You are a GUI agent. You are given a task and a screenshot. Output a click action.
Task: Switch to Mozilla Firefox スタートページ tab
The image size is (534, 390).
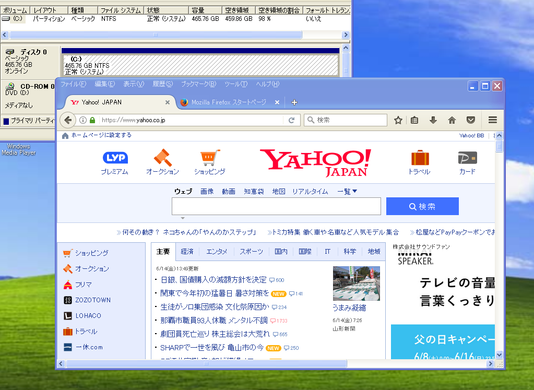click(x=229, y=102)
